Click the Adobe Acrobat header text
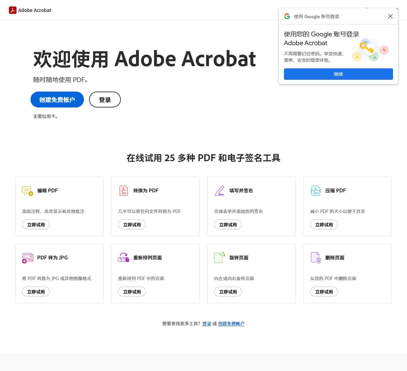Screen dimensions: 407x371 (x=35, y=10)
